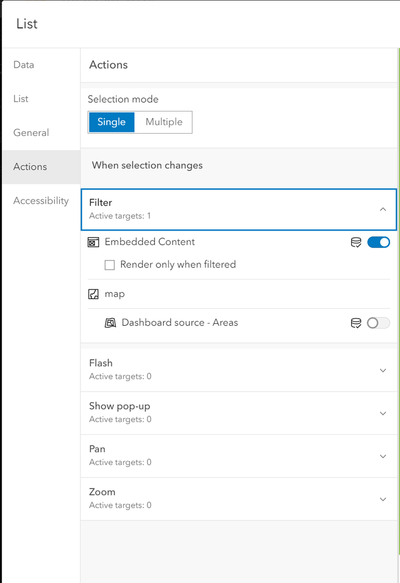Collapse the Filter action section
The image size is (400, 583).
pyautogui.click(x=383, y=209)
